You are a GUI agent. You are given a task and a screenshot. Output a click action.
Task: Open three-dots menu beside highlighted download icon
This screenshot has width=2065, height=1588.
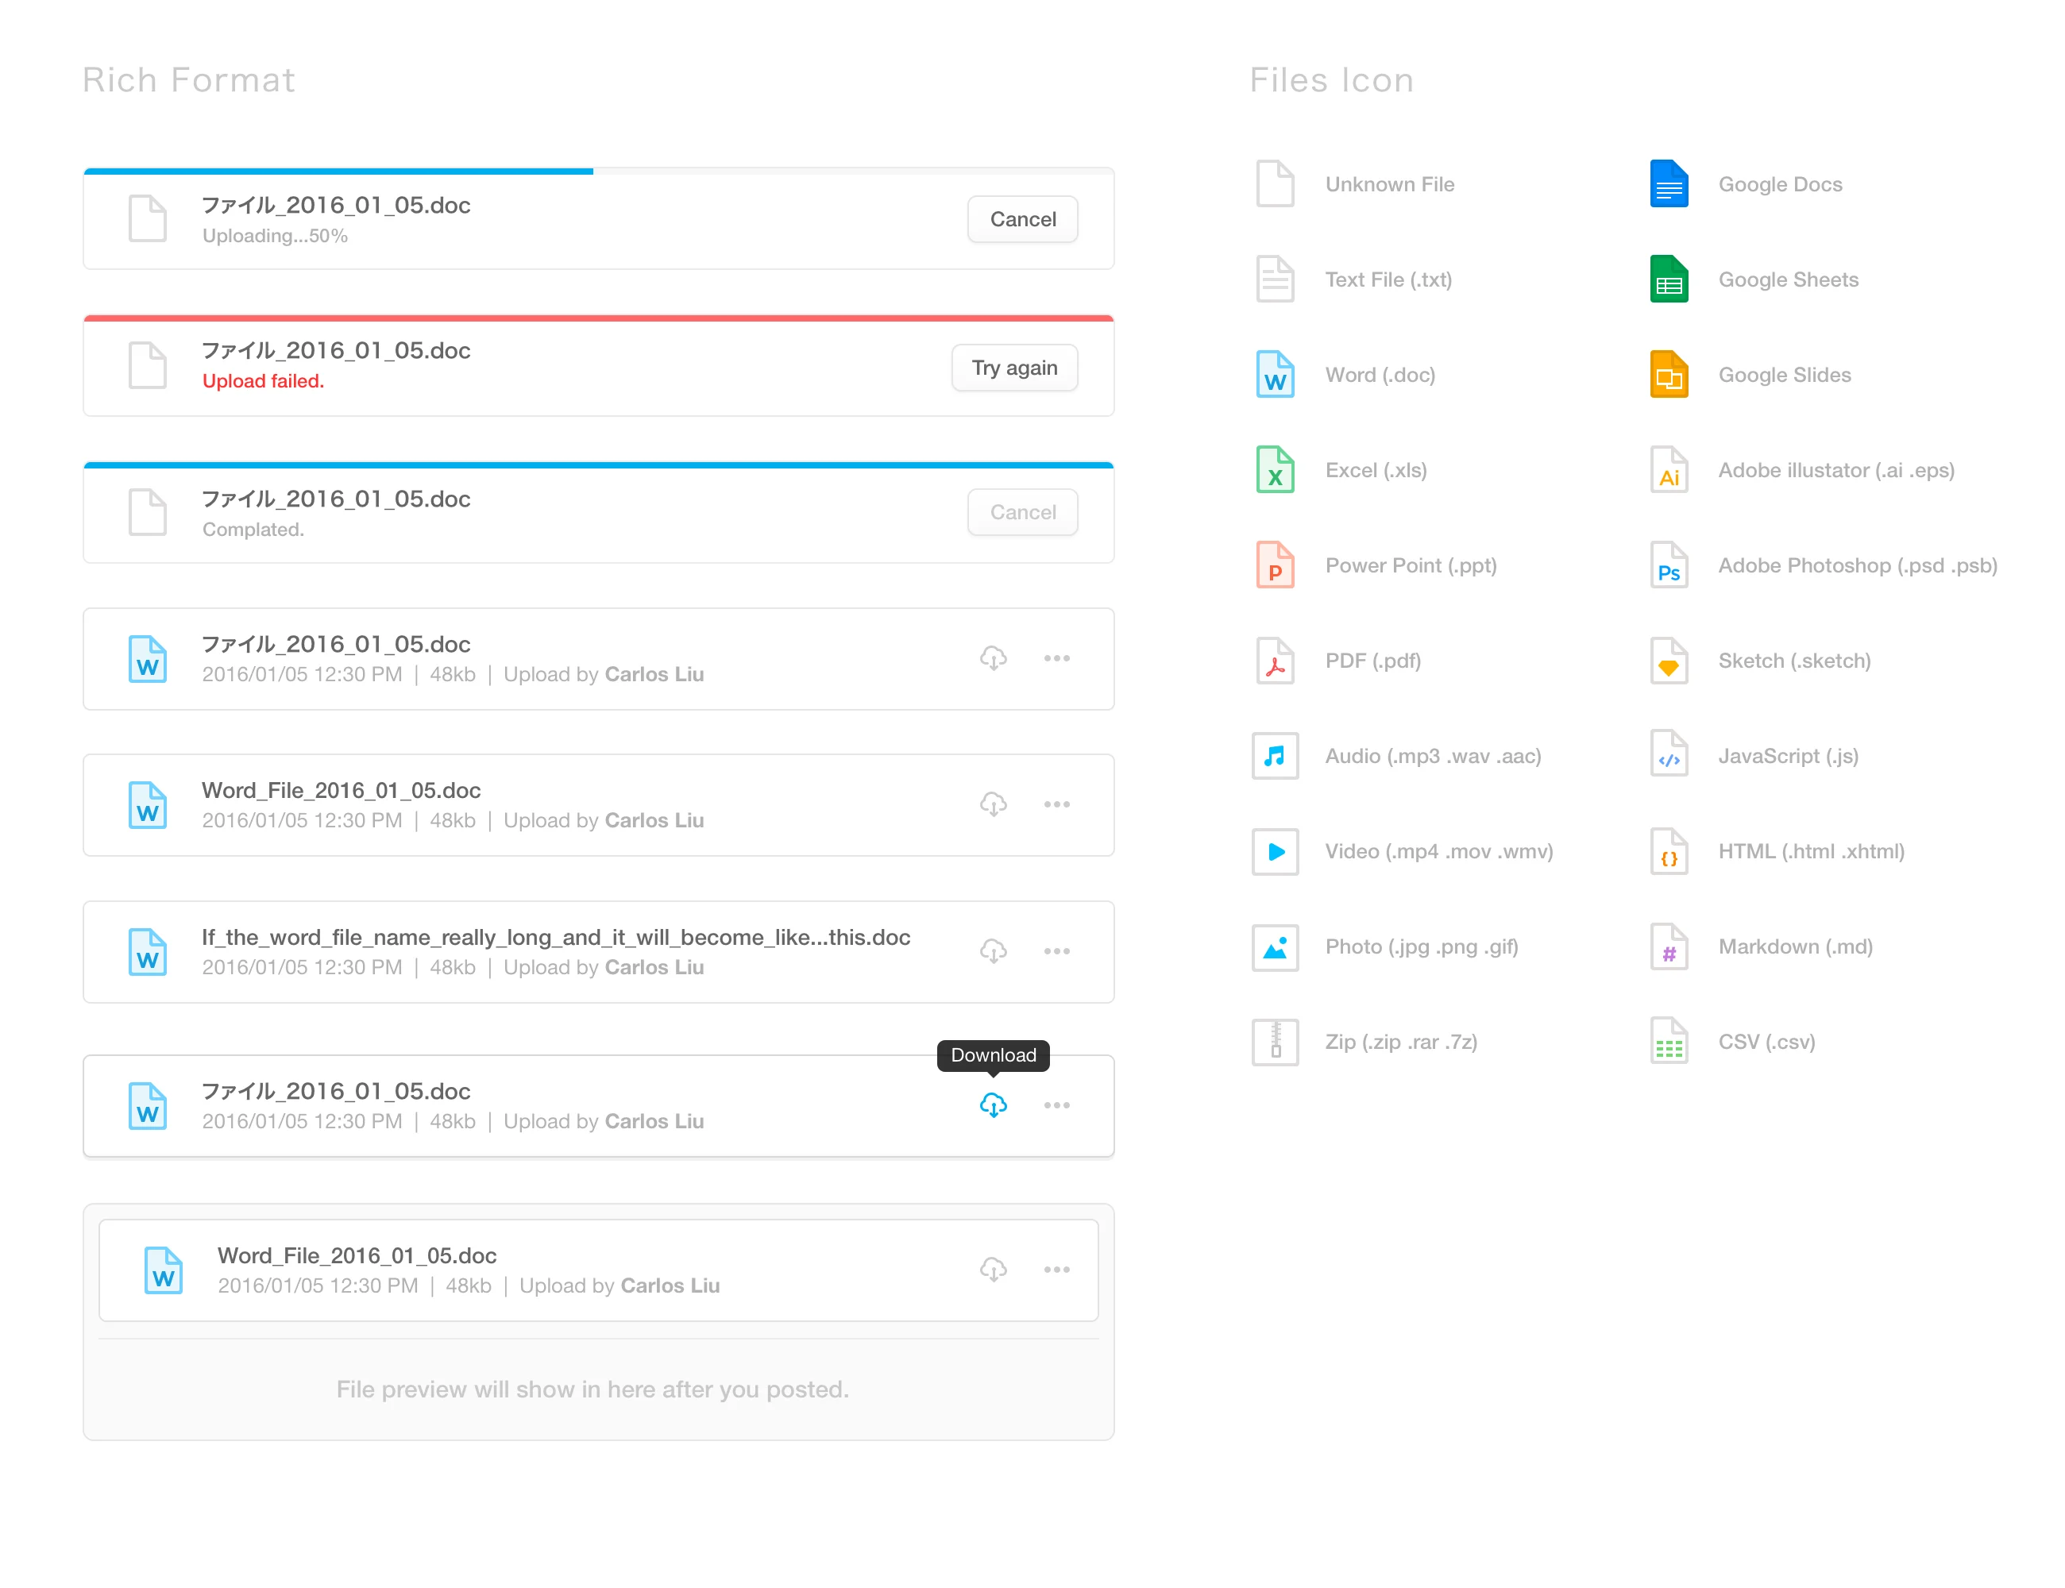pos(1056,1105)
